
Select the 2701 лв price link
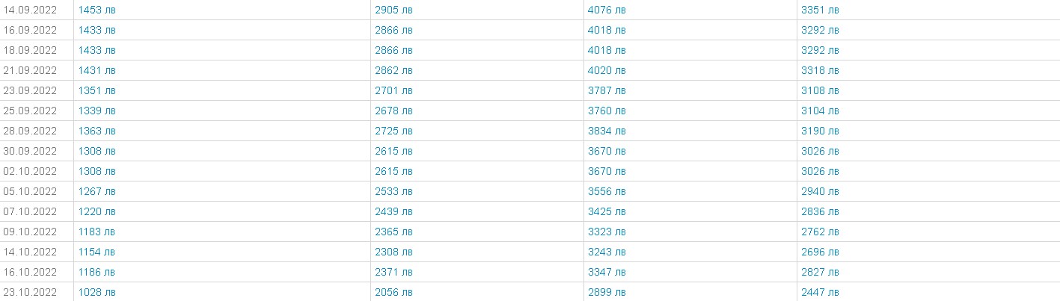[x=393, y=90]
